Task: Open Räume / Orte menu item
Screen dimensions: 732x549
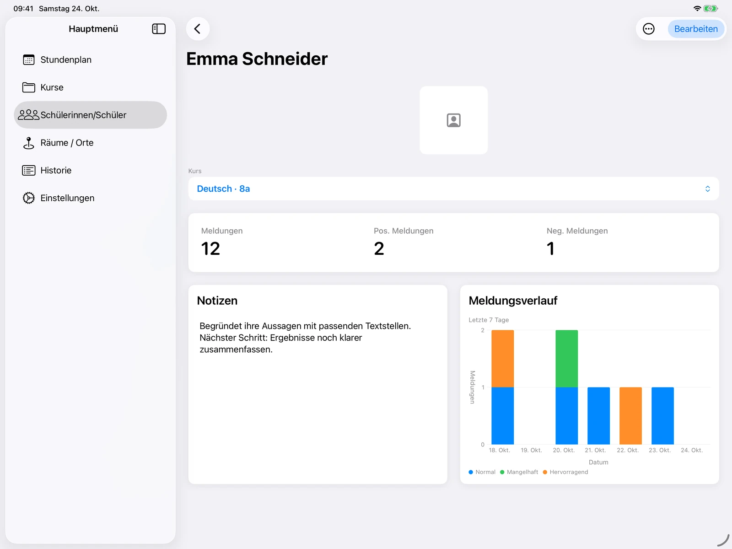Action: tap(91, 143)
